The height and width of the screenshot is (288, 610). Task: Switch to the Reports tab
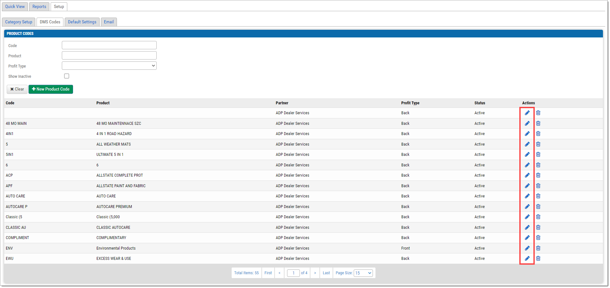39,6
